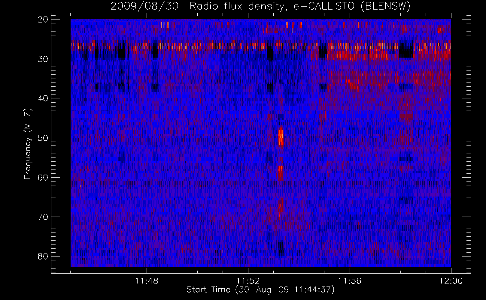This screenshot has height=300, width=486.
Task: Click the 40 MHz frequency tick label
Action: (43, 98)
